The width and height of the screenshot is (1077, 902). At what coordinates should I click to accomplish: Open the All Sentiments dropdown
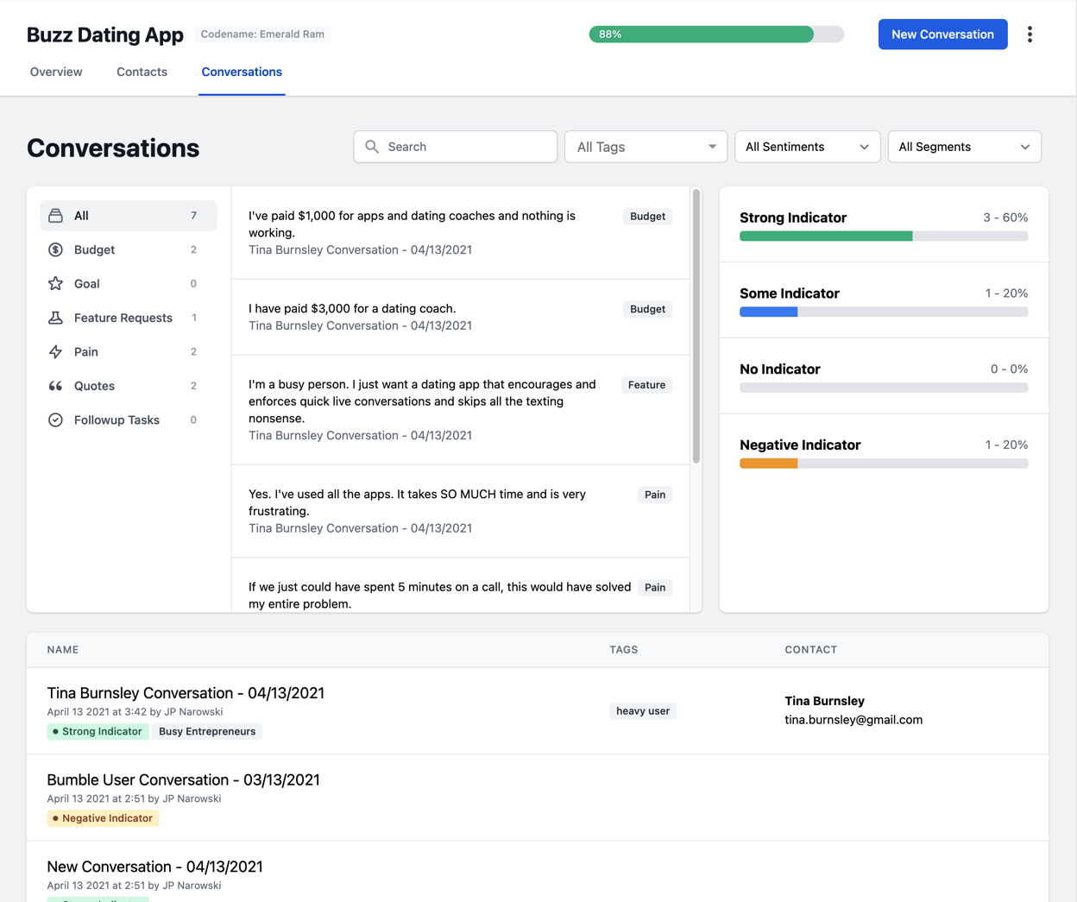click(x=807, y=147)
